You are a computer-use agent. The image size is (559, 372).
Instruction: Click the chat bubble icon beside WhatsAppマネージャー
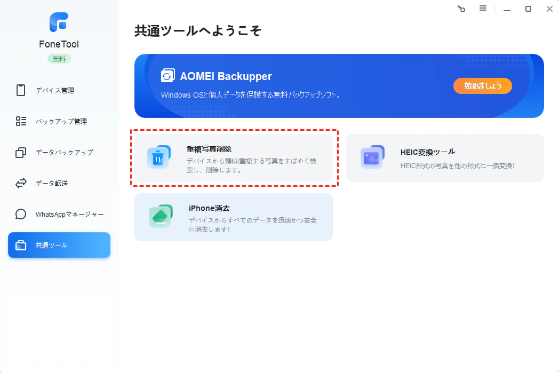point(21,214)
